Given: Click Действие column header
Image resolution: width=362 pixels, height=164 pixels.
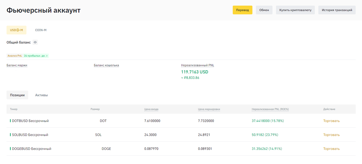Looking at the screenshot, I should 329,109.
